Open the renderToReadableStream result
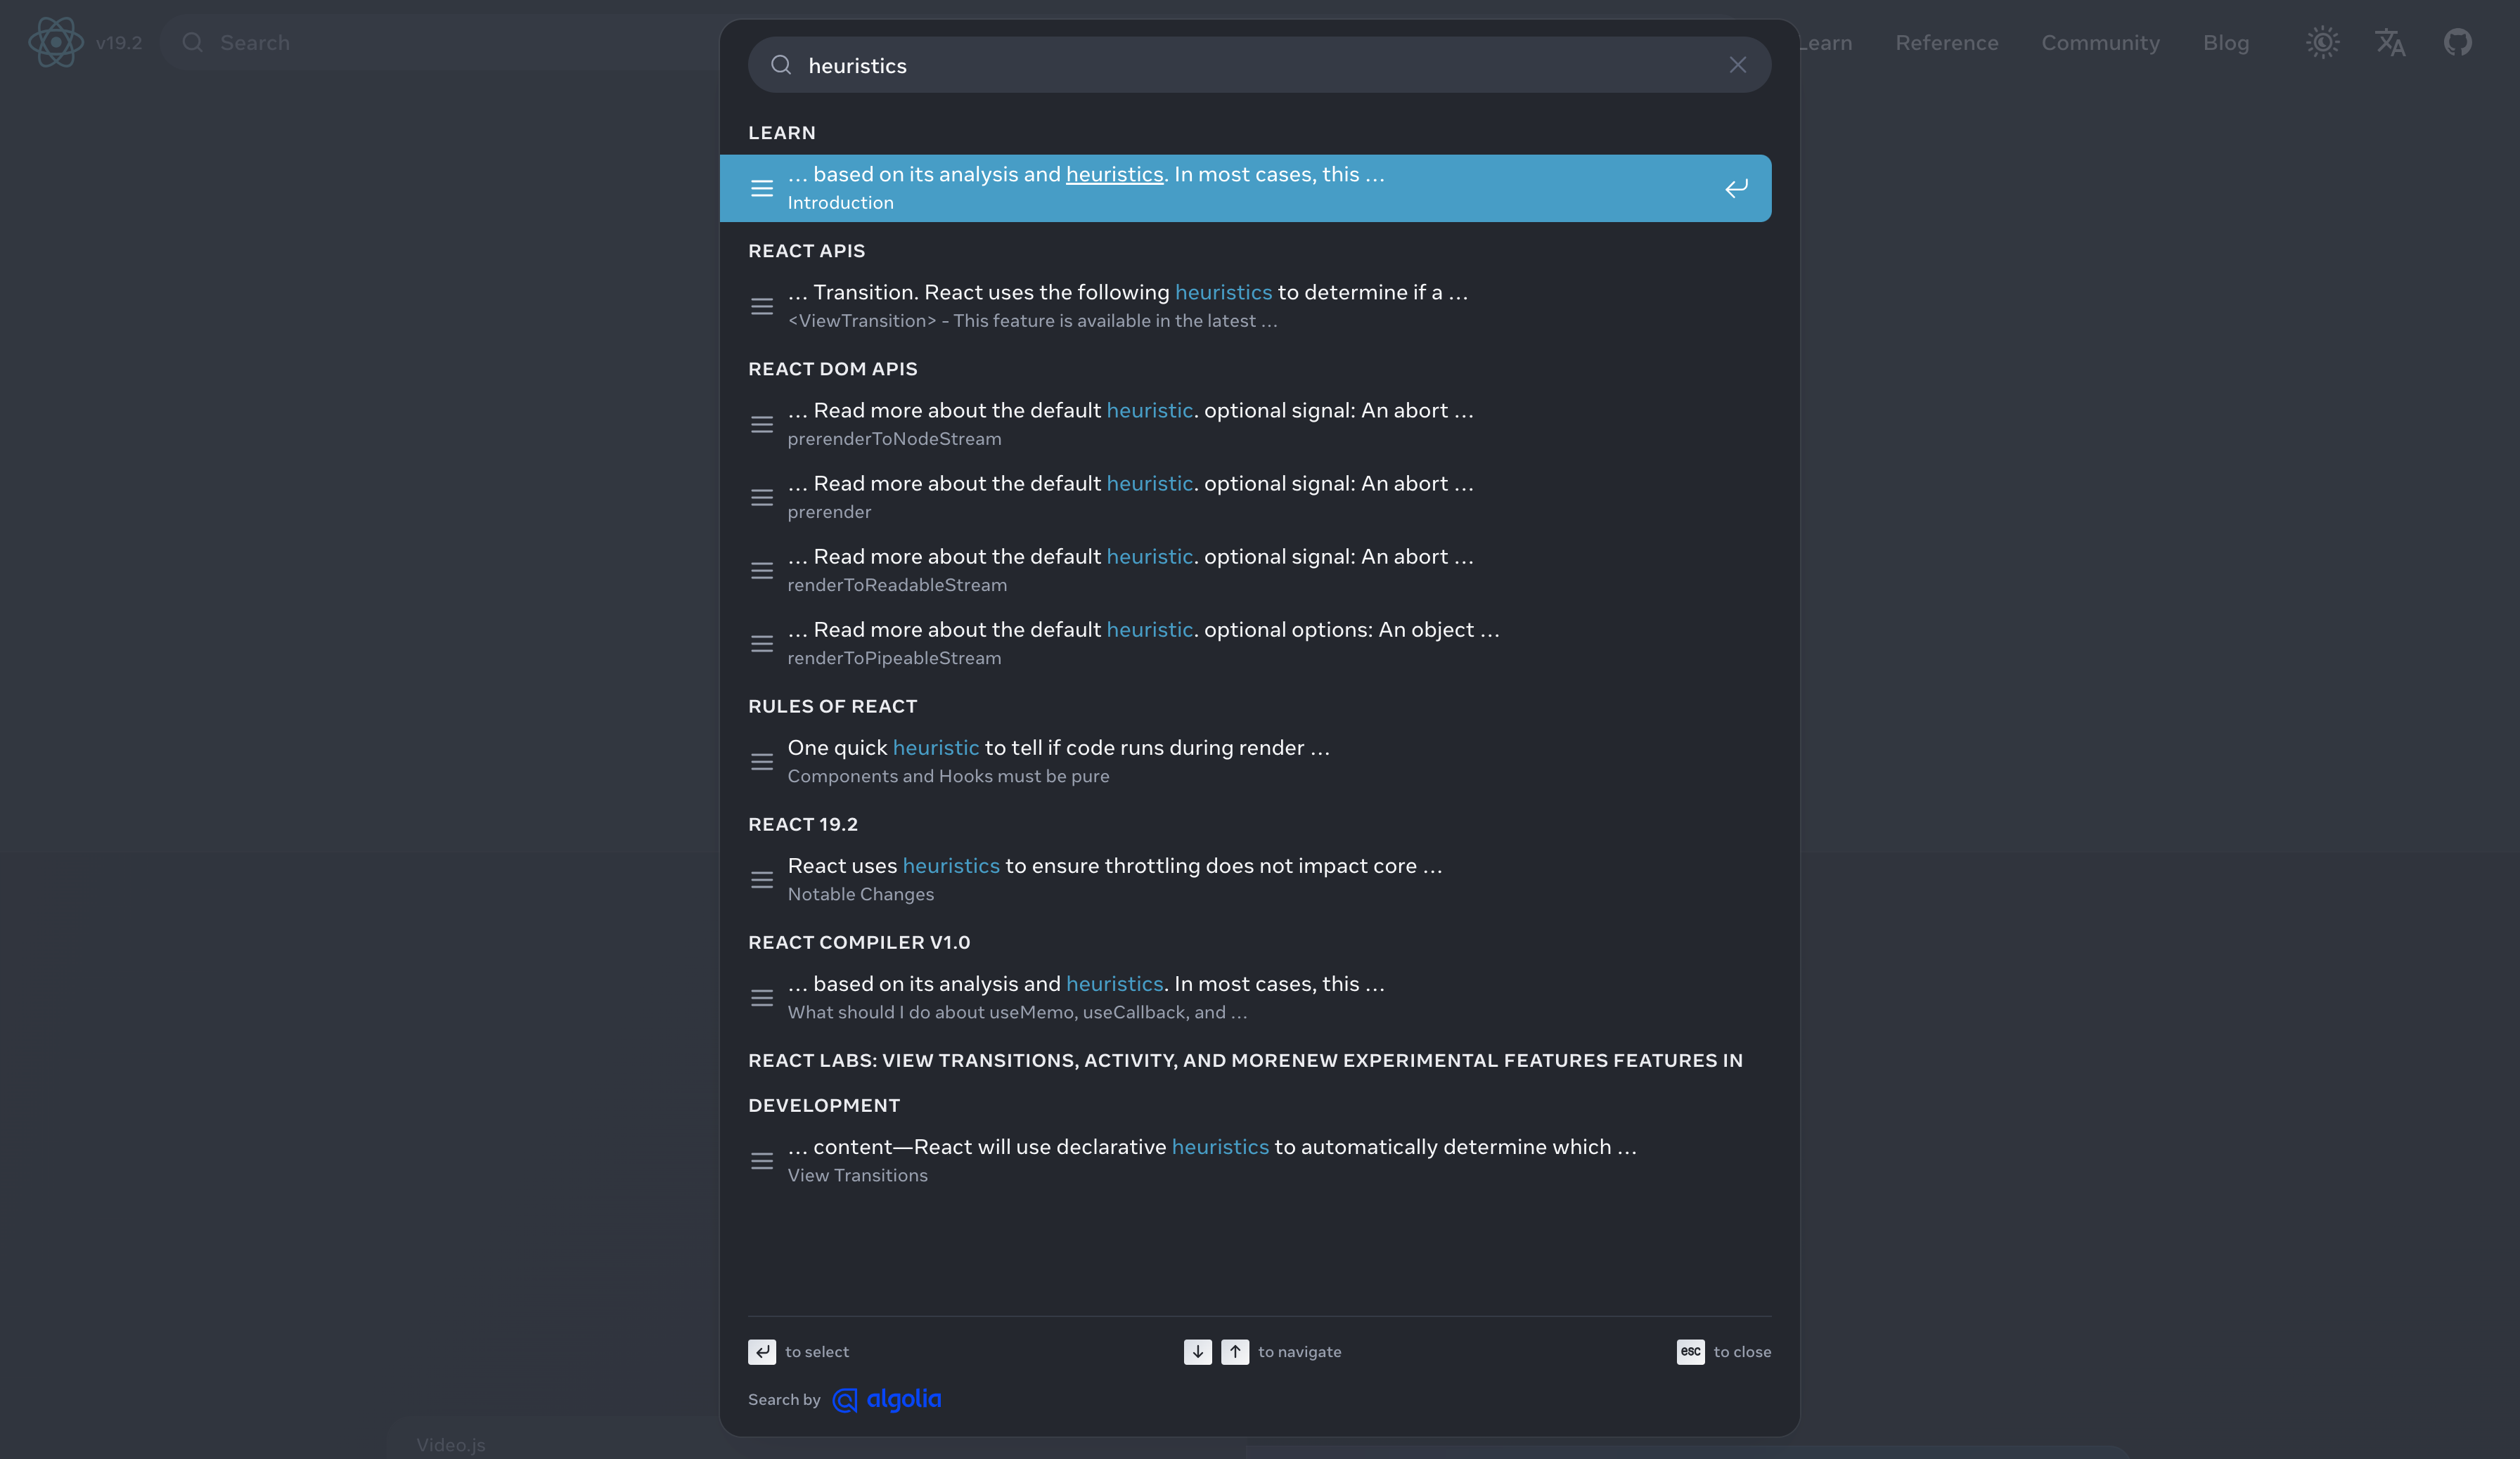 click(x=1130, y=569)
